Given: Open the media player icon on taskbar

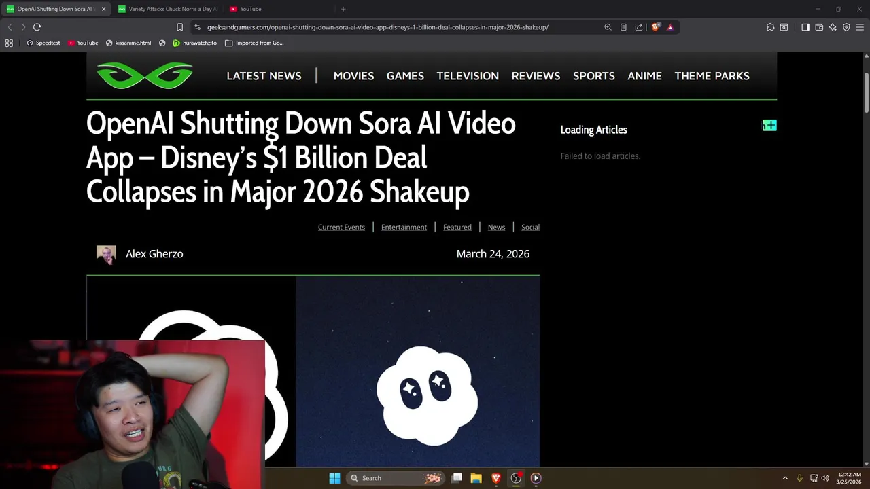Looking at the screenshot, I should 536,478.
